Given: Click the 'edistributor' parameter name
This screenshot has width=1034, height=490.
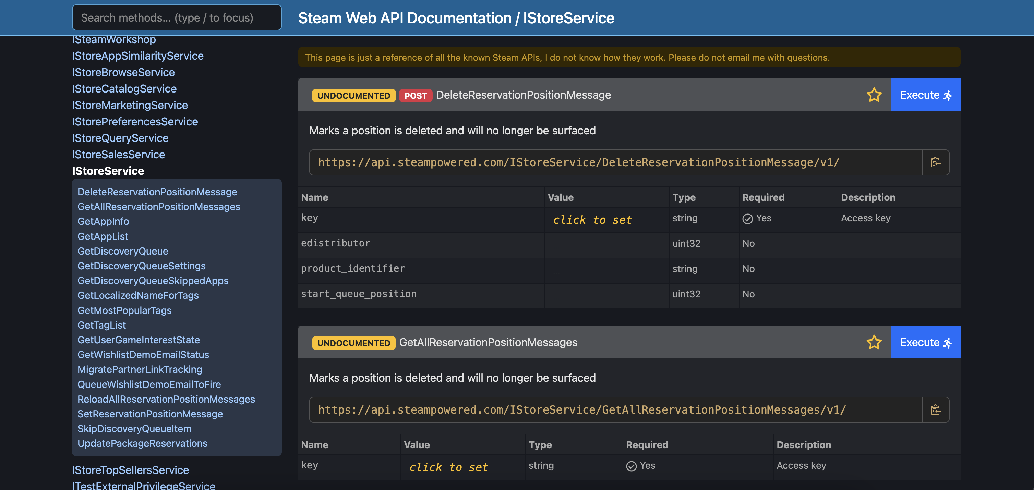Looking at the screenshot, I should click(336, 243).
